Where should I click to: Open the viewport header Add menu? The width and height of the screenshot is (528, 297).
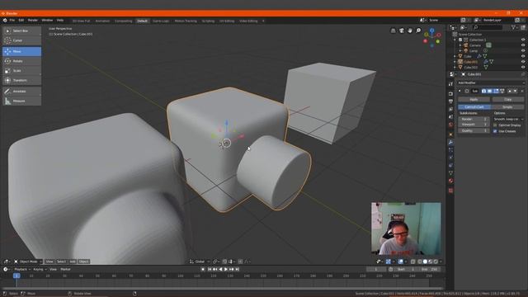[x=73, y=262]
